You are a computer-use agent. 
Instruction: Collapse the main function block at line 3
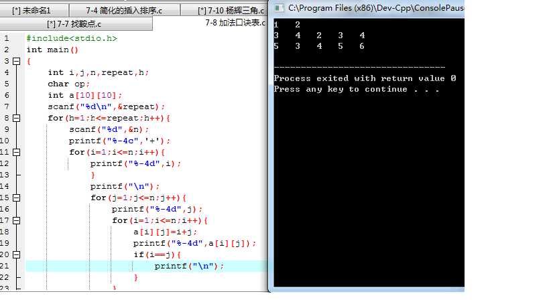click(17, 61)
